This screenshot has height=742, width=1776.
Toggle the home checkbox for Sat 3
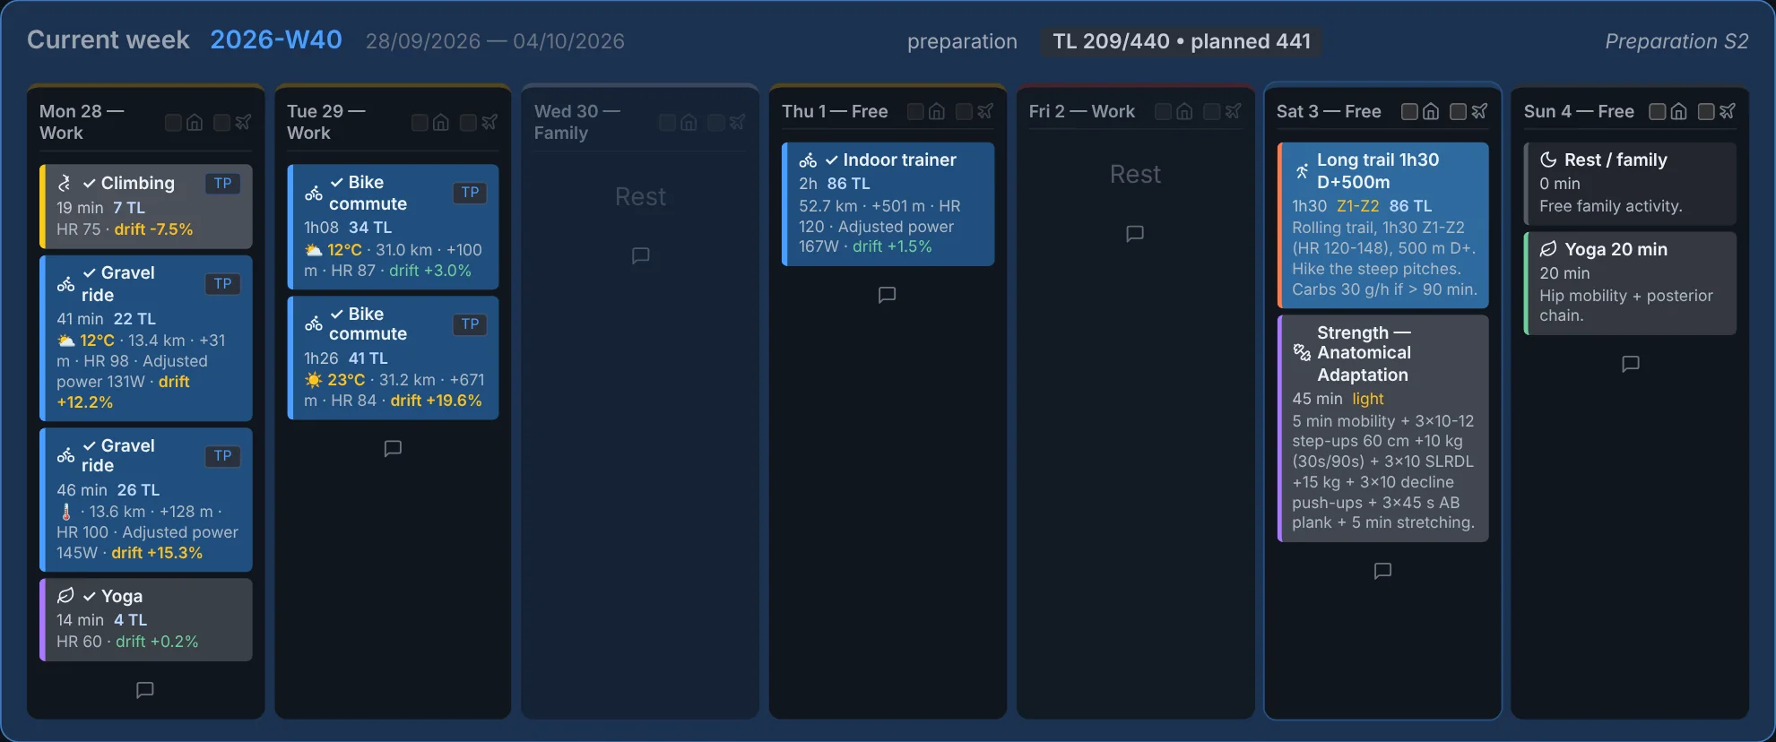tap(1409, 111)
